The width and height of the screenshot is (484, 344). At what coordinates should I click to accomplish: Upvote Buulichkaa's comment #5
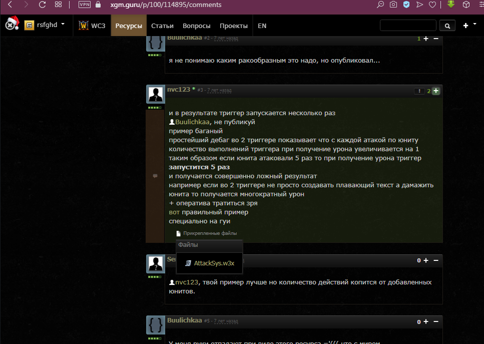click(426, 321)
